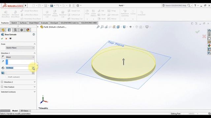This screenshot has height=118, width=211.
Task: Click the Top Plane label in viewport
Action: [116, 44]
